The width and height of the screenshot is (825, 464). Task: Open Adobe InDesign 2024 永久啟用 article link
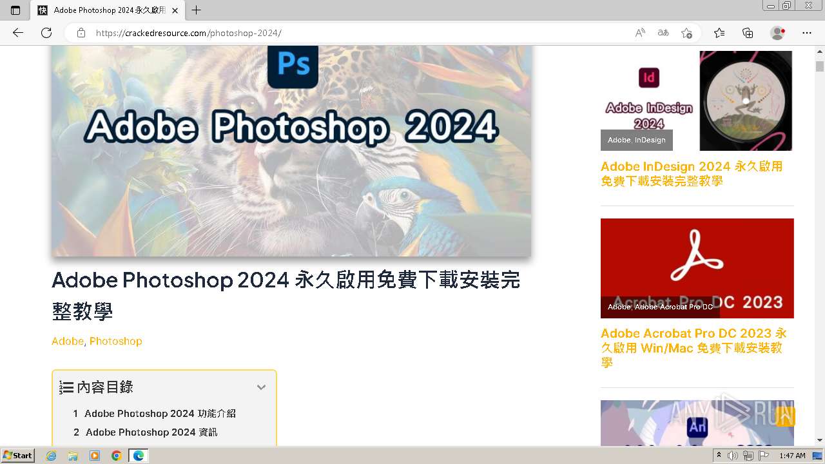tap(692, 173)
